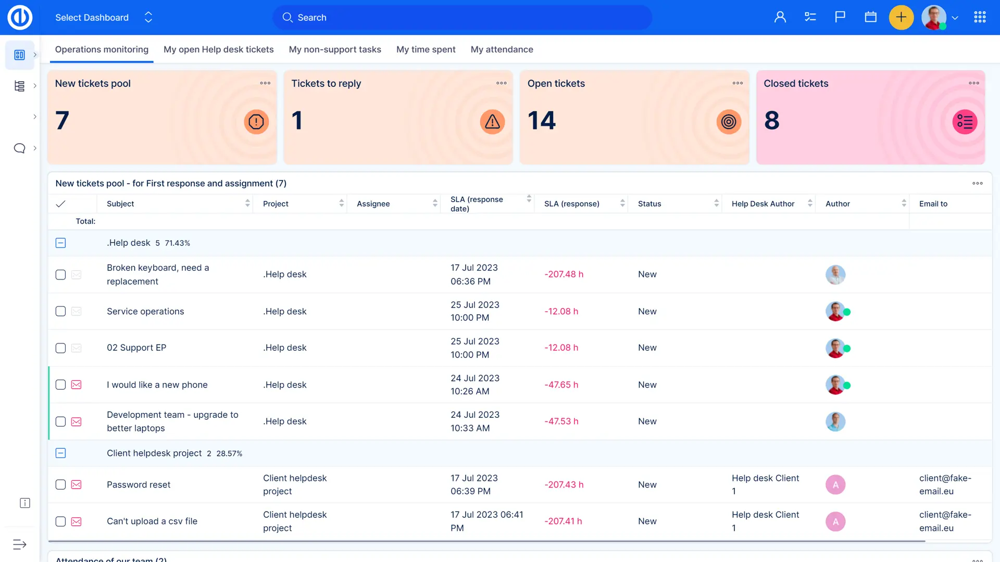
Task: Switch to My open Help desk tickets tab
Action: [x=218, y=49]
